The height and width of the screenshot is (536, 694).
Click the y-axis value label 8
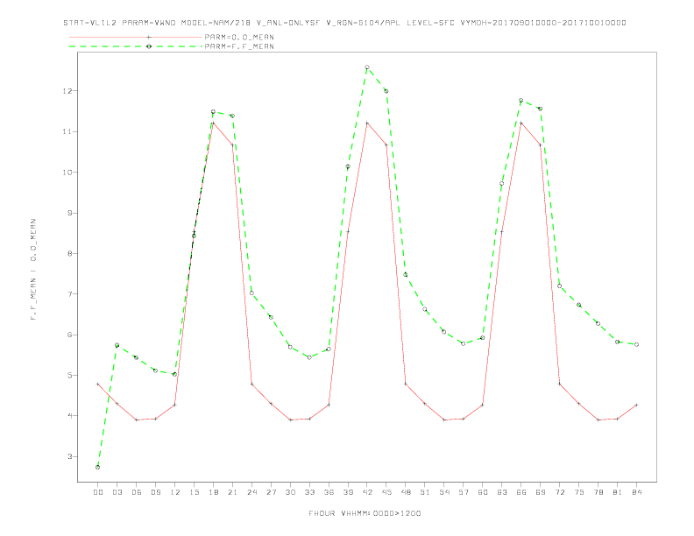pos(70,253)
